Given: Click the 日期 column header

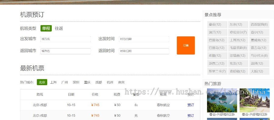Looking at the screenshot, I should click(x=71, y=95).
